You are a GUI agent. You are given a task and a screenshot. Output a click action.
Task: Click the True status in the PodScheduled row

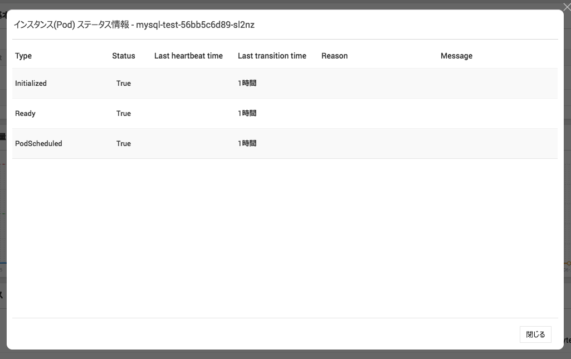pos(124,144)
